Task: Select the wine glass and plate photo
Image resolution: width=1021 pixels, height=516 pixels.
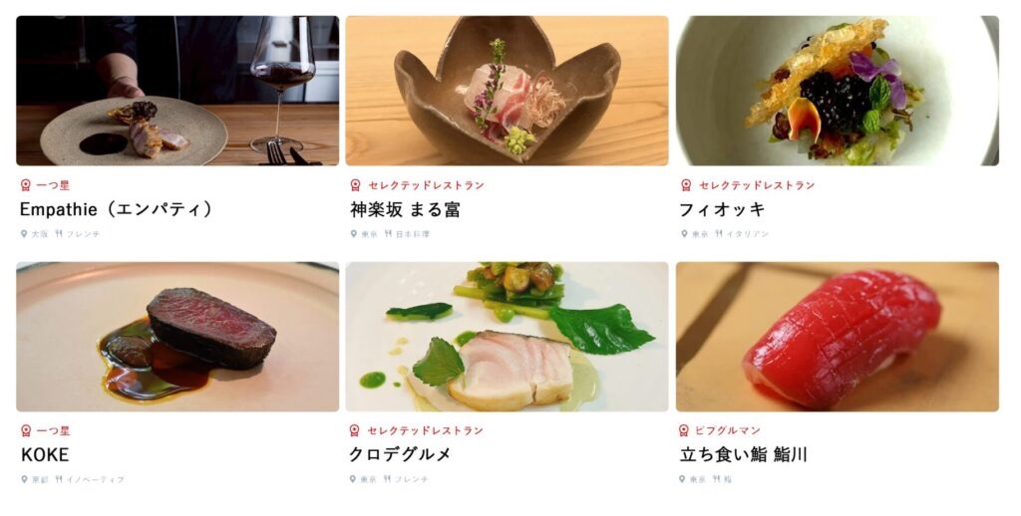Action: click(177, 91)
